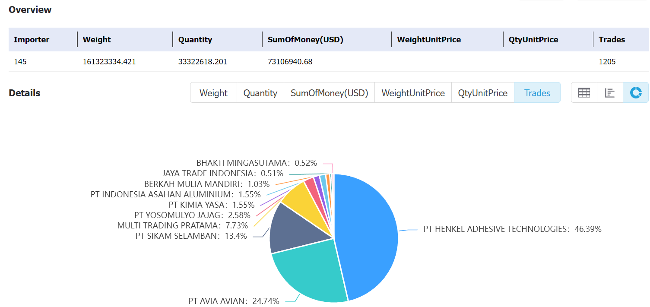Click the quantity value 33322618.201
This screenshot has height=307, width=650.
(x=203, y=62)
